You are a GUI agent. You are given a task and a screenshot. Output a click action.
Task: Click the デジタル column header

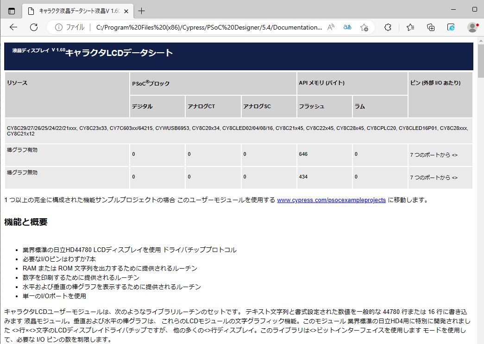coord(157,106)
